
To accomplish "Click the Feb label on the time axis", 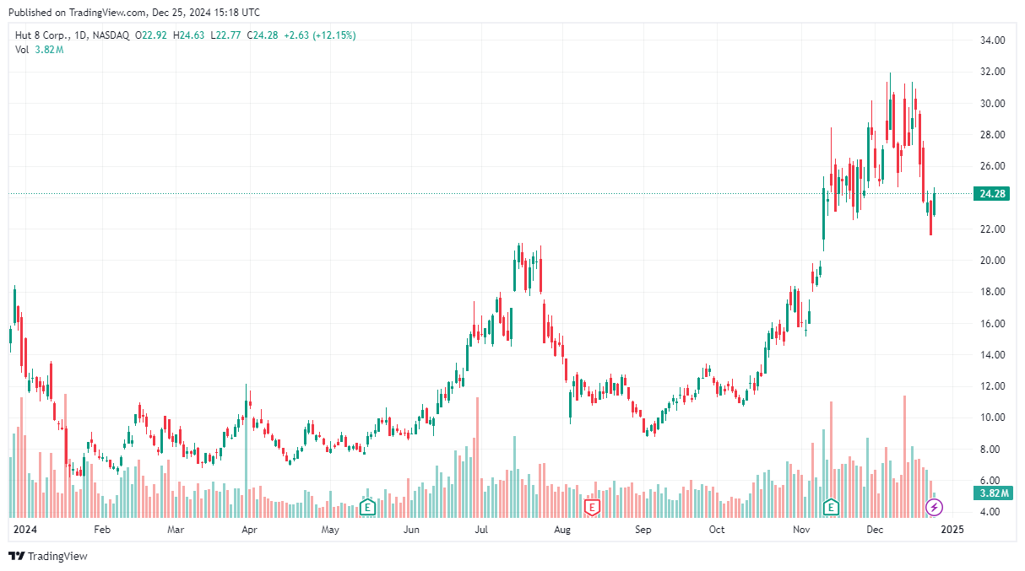I will 102,531.
